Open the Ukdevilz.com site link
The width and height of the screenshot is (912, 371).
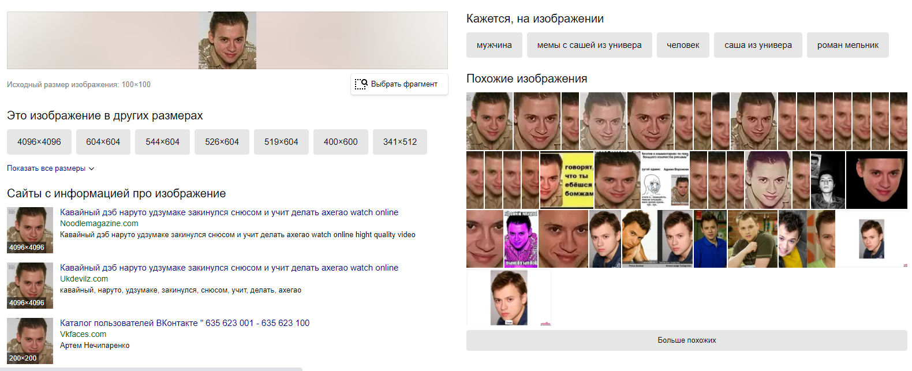point(84,279)
